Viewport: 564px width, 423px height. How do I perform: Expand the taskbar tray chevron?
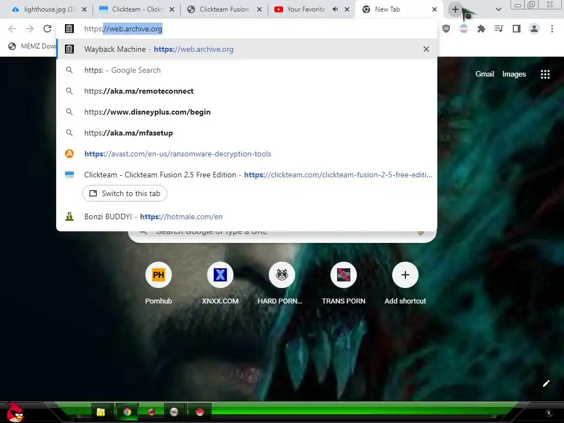549,413
